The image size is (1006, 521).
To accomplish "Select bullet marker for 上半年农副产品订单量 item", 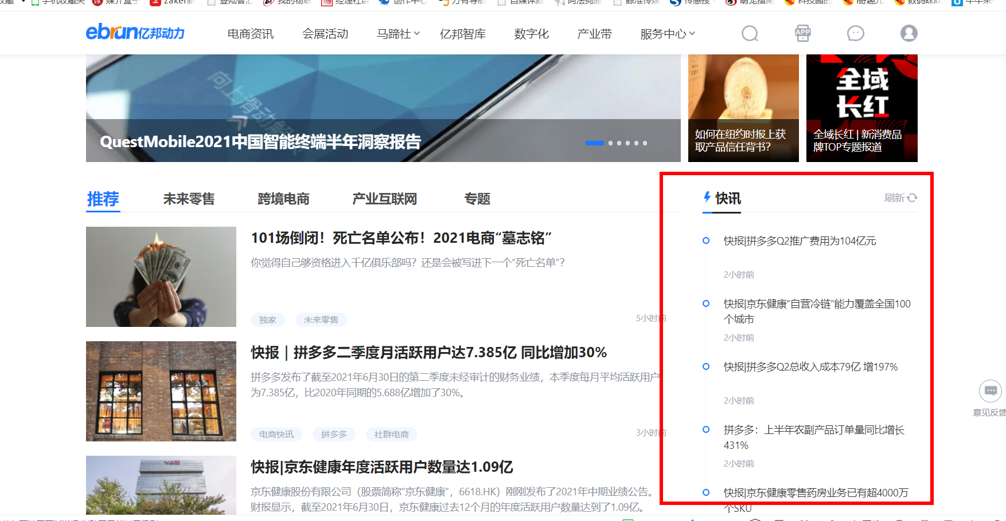I will pyautogui.click(x=706, y=429).
